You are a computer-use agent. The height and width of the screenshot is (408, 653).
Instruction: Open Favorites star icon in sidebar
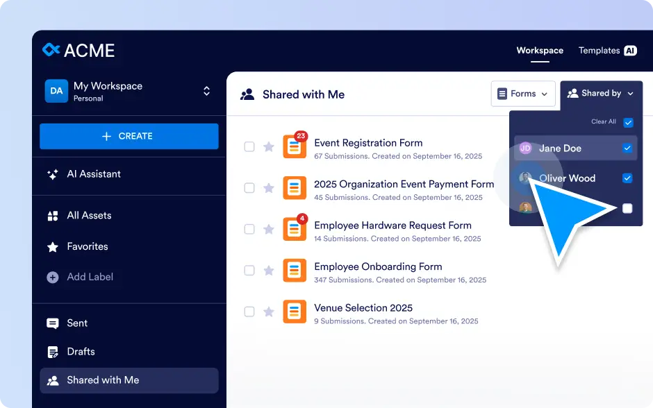53,246
